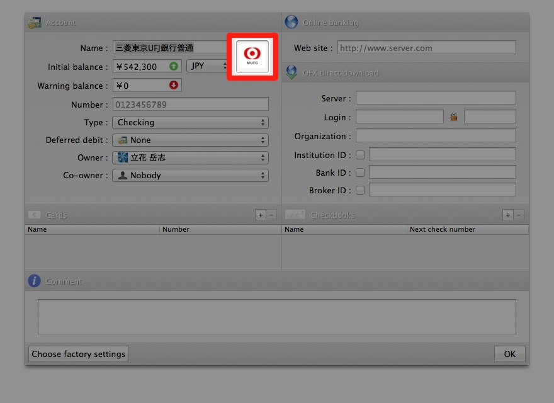
Task: Remove card with the minus button
Action: point(271,215)
